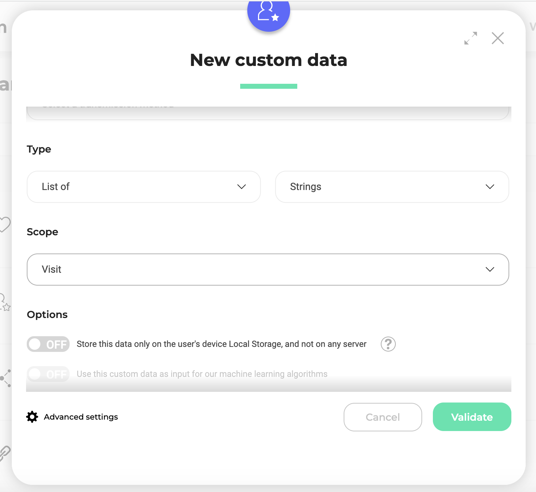
Task: Enable Local Storage only toggle
Action: point(48,344)
